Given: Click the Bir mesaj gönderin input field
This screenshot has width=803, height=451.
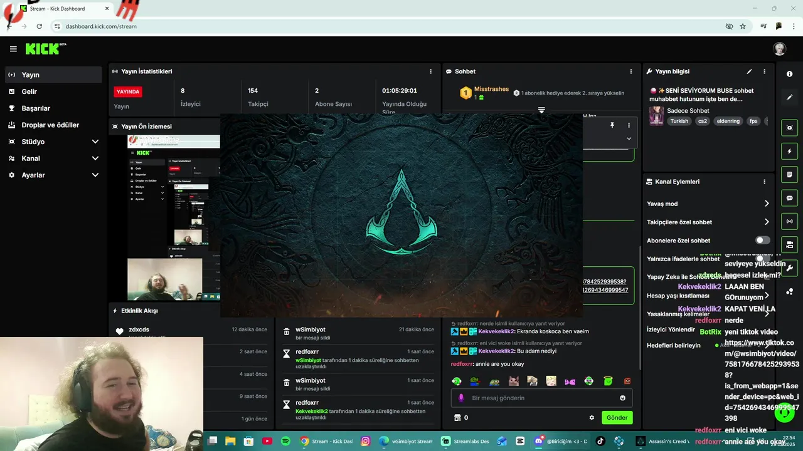Looking at the screenshot, I should pos(541,398).
